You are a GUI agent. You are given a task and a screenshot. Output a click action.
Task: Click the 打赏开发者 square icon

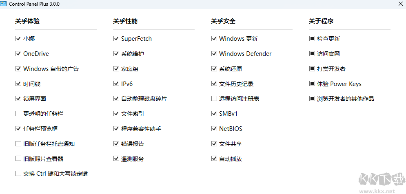point(312,69)
